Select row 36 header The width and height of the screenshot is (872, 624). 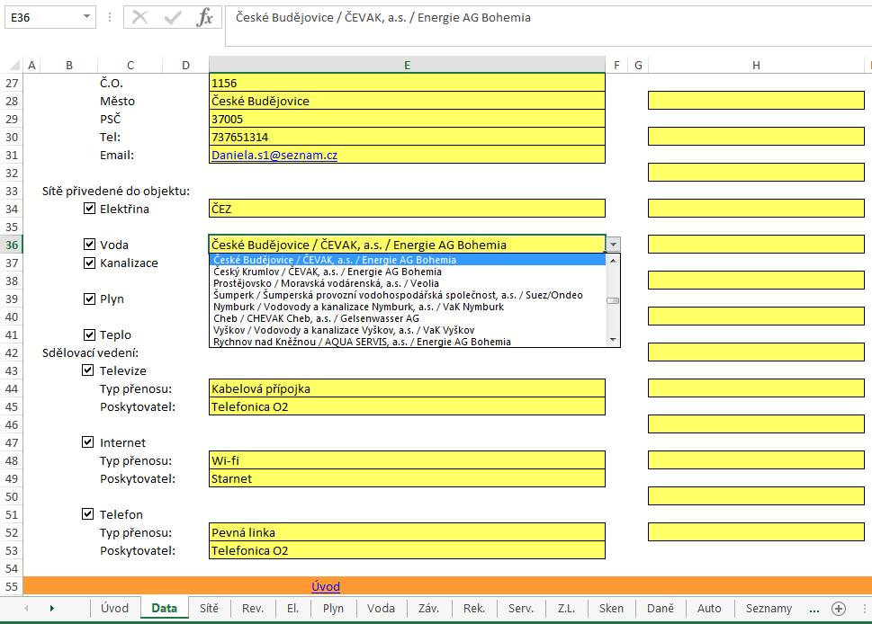[x=12, y=245]
